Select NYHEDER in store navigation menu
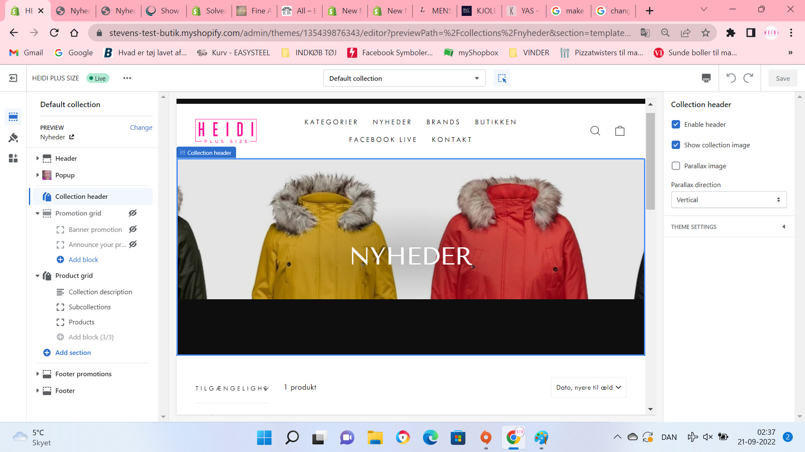 (392, 122)
